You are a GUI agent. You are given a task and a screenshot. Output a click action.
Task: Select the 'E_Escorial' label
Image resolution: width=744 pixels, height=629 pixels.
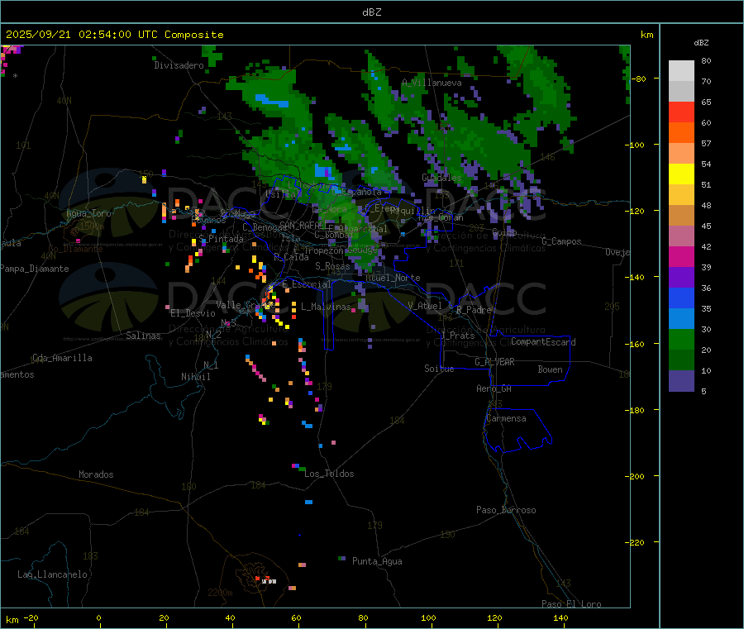coord(307,284)
